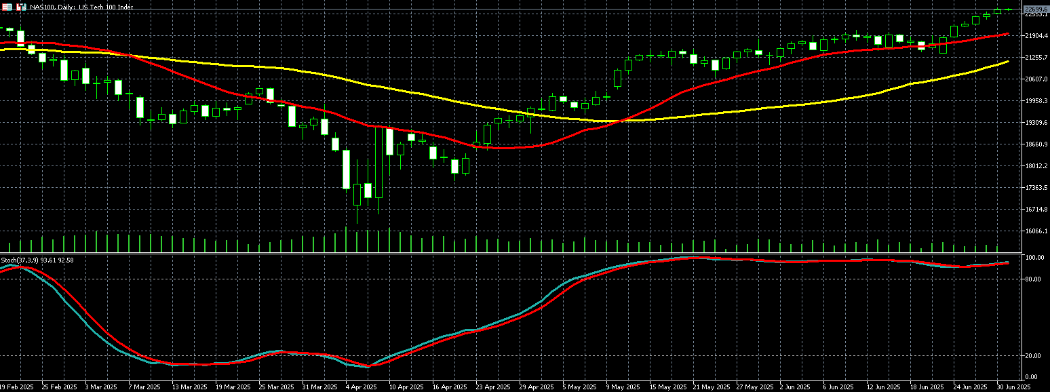This screenshot has height=392, width=1050.
Task: Click the 30 Jun 2025 date label
Action: click(x=1013, y=387)
